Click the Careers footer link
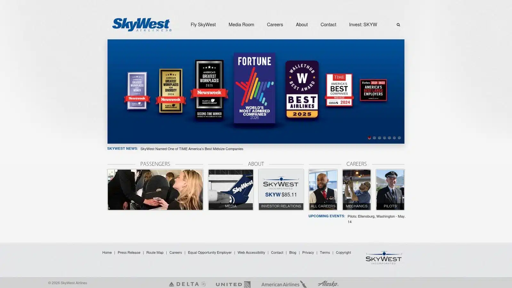 176,252
